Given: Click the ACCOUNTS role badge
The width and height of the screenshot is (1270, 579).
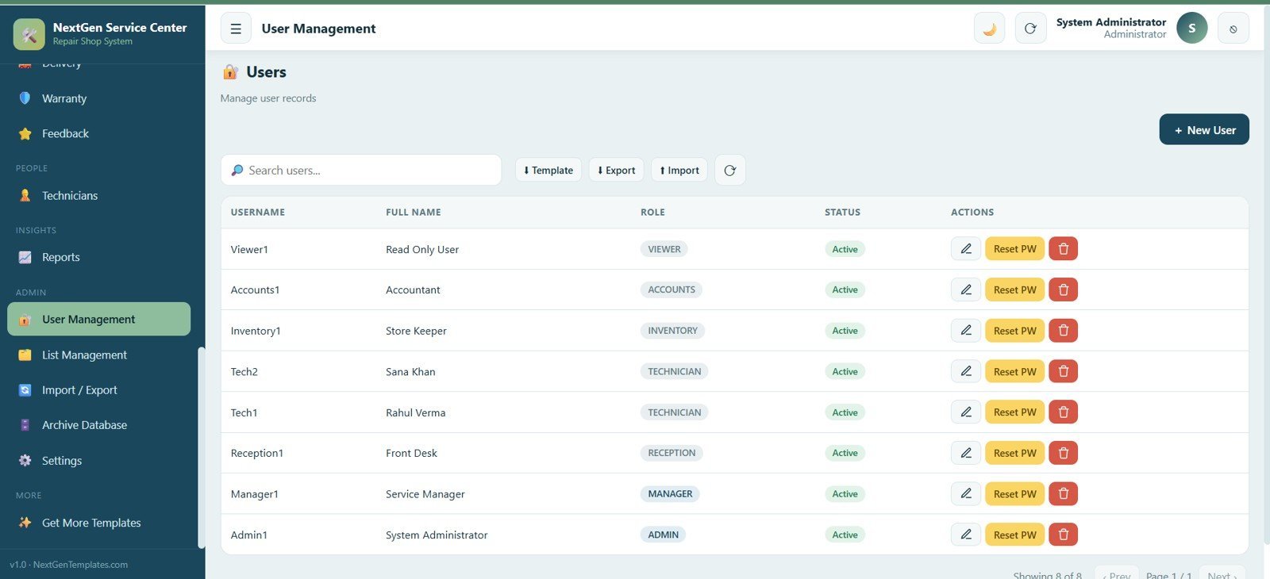Looking at the screenshot, I should [x=671, y=289].
